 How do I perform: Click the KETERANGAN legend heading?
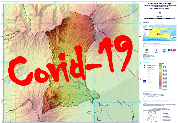click(146, 62)
